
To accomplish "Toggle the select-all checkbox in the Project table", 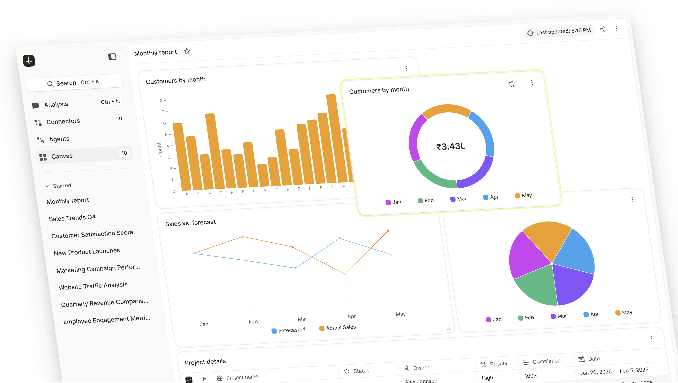I will (189, 379).
